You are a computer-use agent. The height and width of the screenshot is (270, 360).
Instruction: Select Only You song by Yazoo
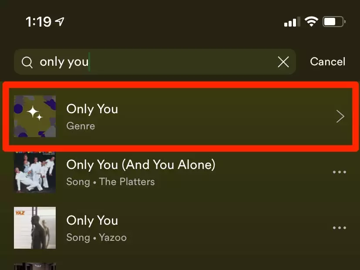tap(180, 228)
